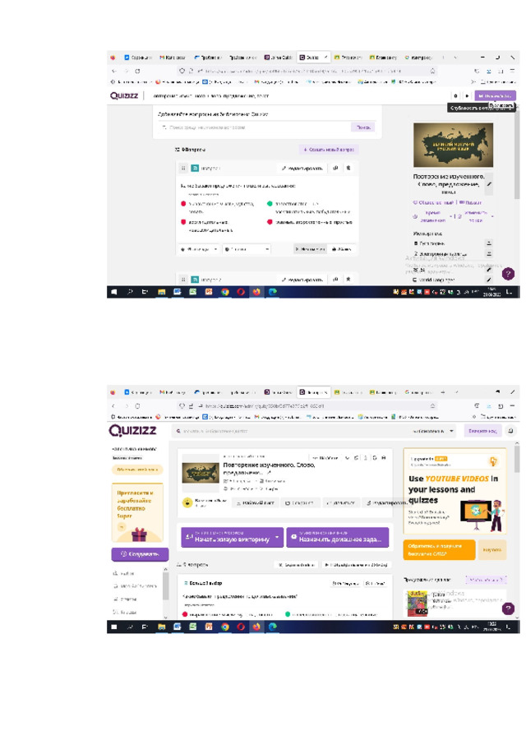Click the notification bell icon on quiz page
The height and width of the screenshot is (745, 526).
tap(511, 431)
